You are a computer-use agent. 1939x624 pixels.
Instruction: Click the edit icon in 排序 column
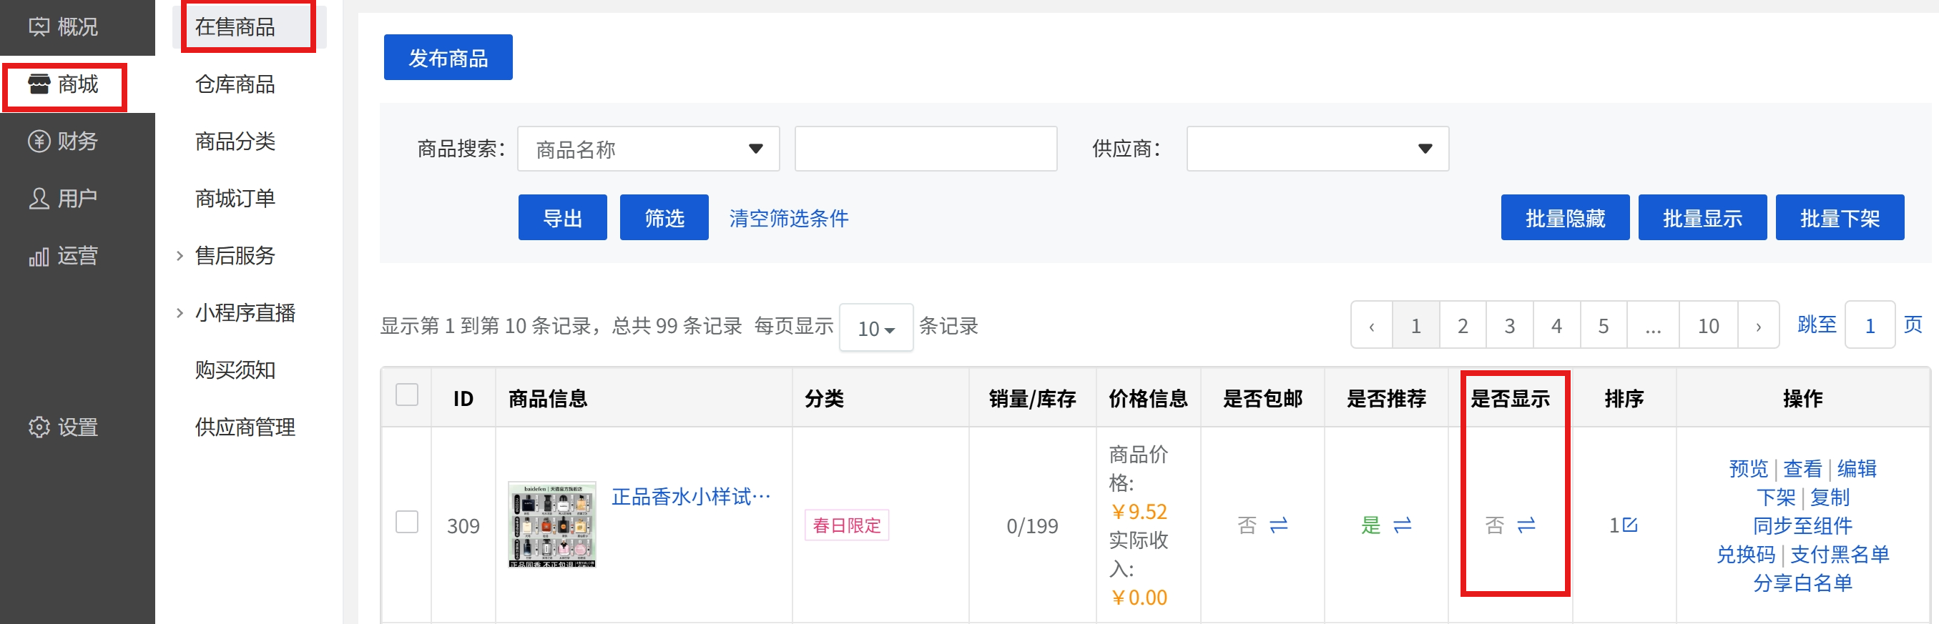point(1631,525)
